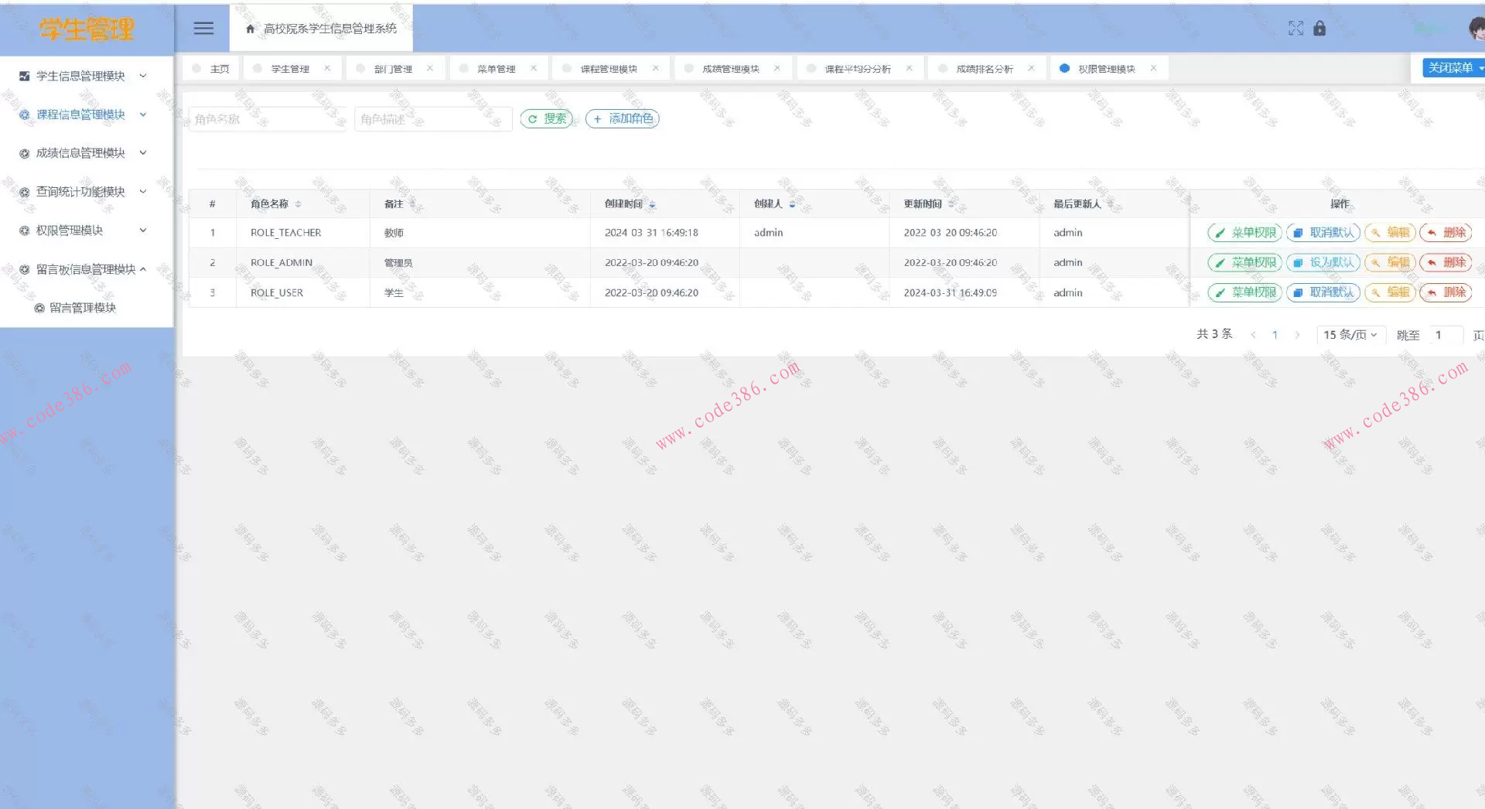1485x809 pixels.
Task: Close the 权限管理模块 tab
Action: click(1153, 68)
